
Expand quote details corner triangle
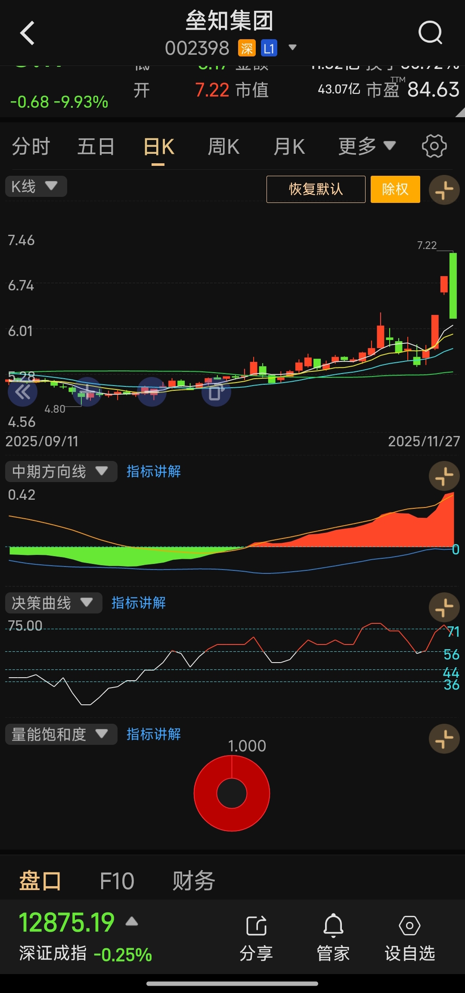tap(460, 112)
